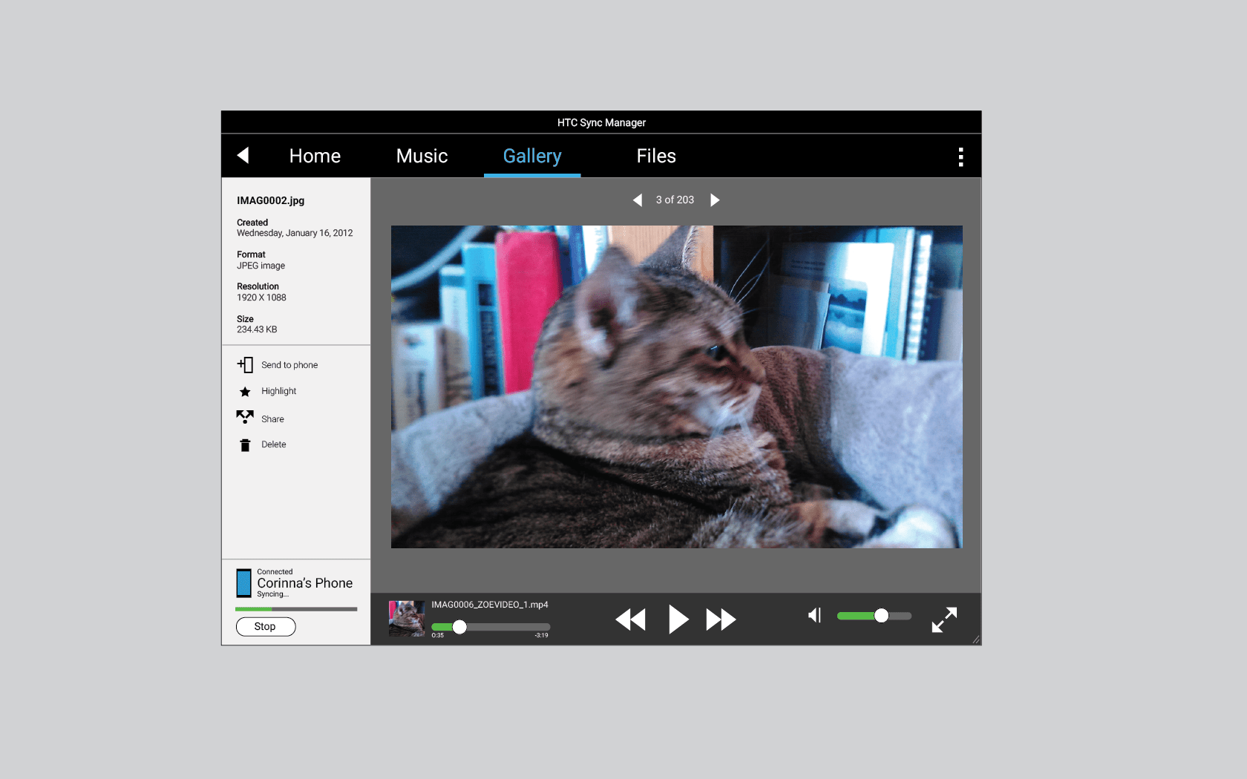This screenshot has height=779, width=1247.
Task: Click the Delete trash icon
Action: [245, 445]
